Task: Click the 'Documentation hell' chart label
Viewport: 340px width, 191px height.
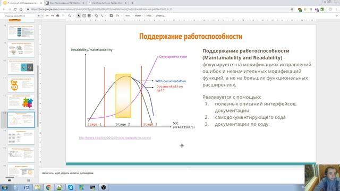Action: (169, 89)
